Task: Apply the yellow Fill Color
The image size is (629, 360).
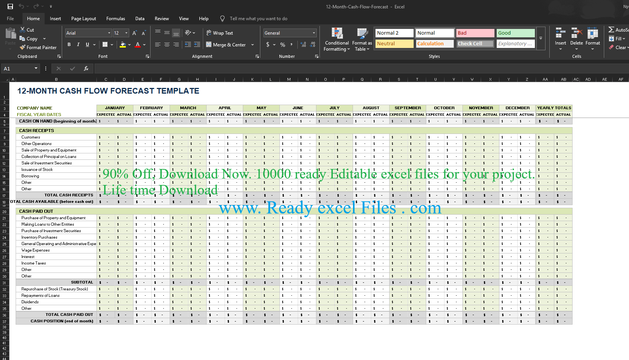Action: (x=123, y=45)
